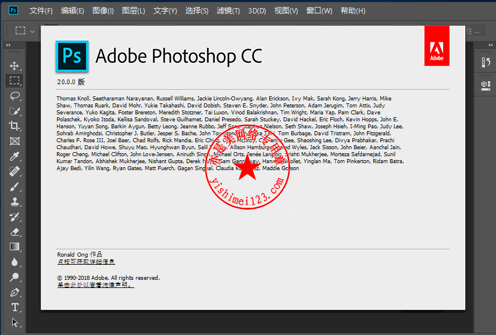
Task: Open the 文字(Y) menu
Action: [x=165, y=10]
